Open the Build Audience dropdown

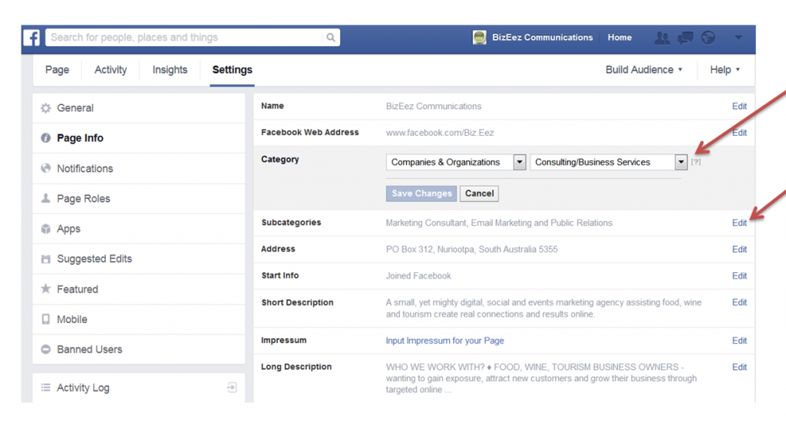tap(644, 70)
